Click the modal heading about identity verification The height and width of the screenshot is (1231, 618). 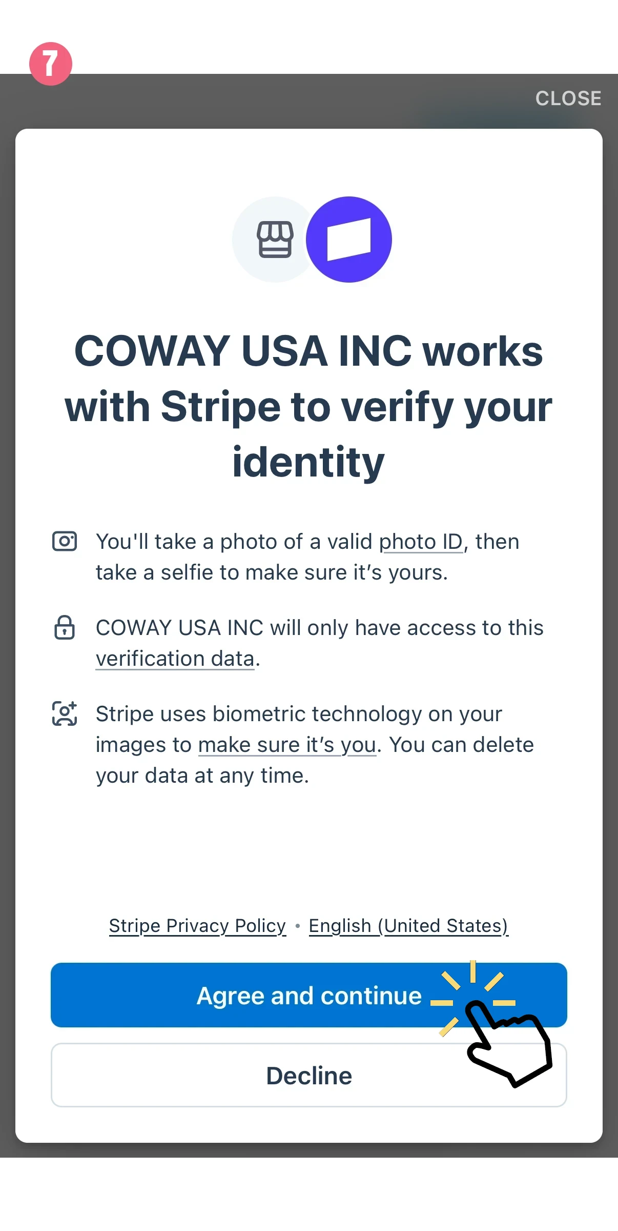308,405
